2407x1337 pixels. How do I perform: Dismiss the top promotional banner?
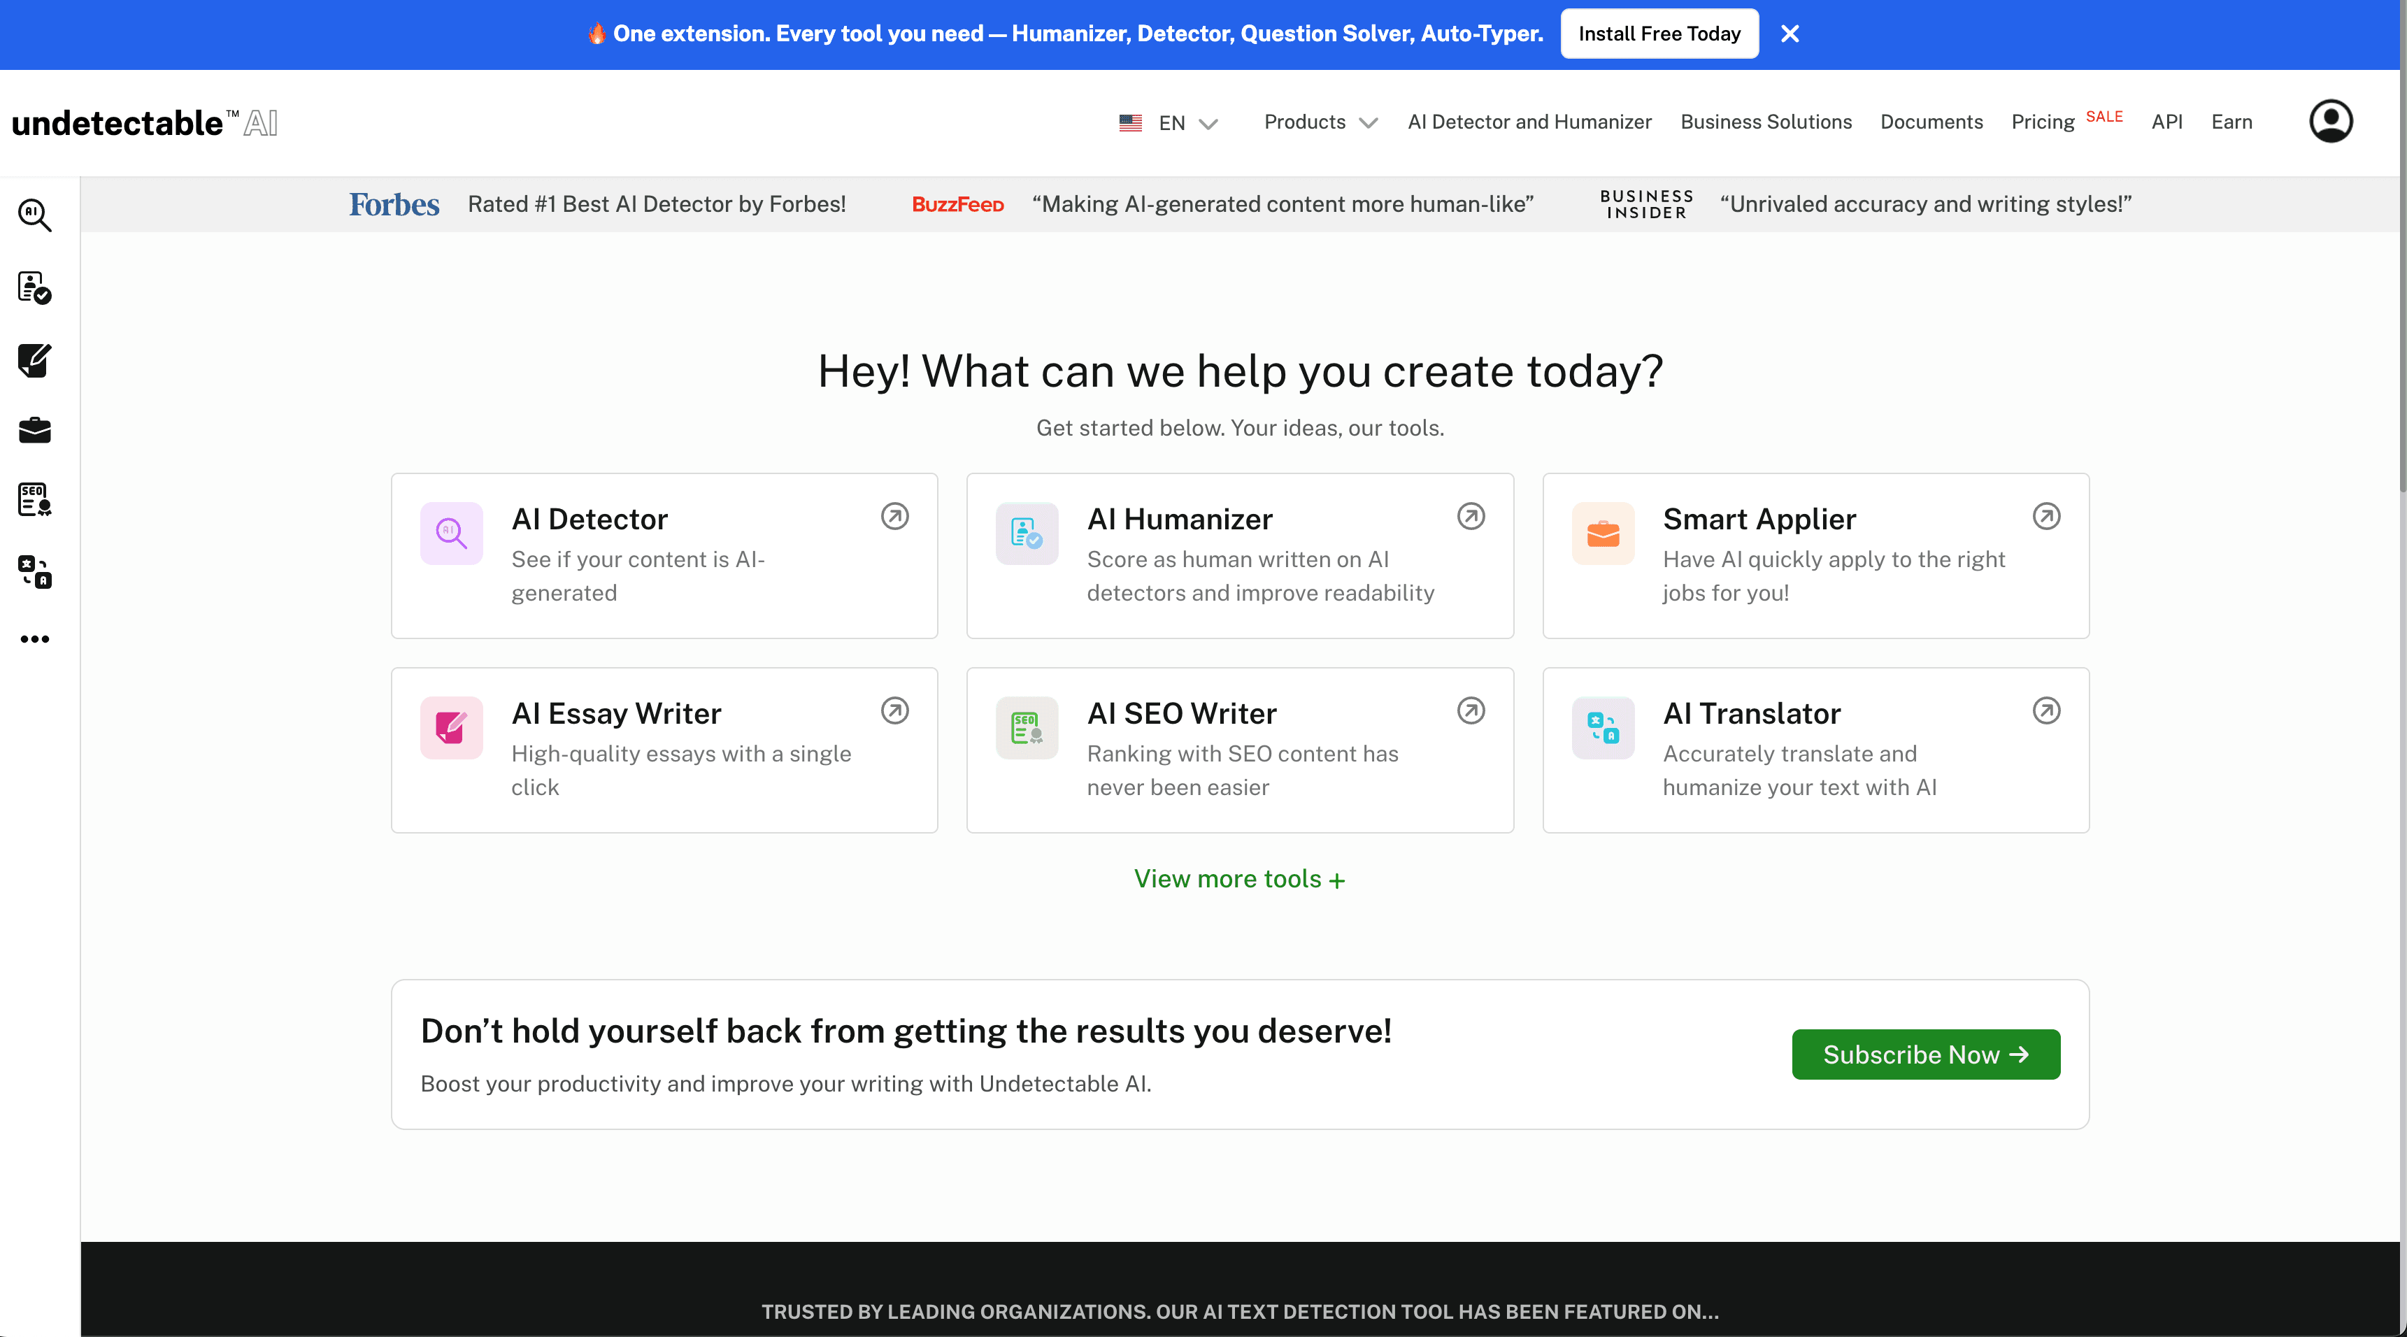(1790, 34)
